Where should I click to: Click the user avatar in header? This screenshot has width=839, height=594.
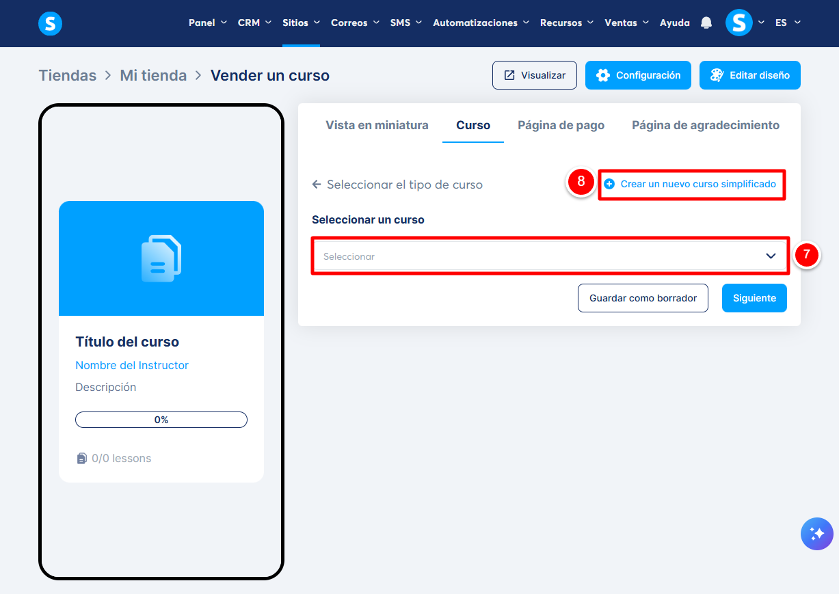[738, 23]
